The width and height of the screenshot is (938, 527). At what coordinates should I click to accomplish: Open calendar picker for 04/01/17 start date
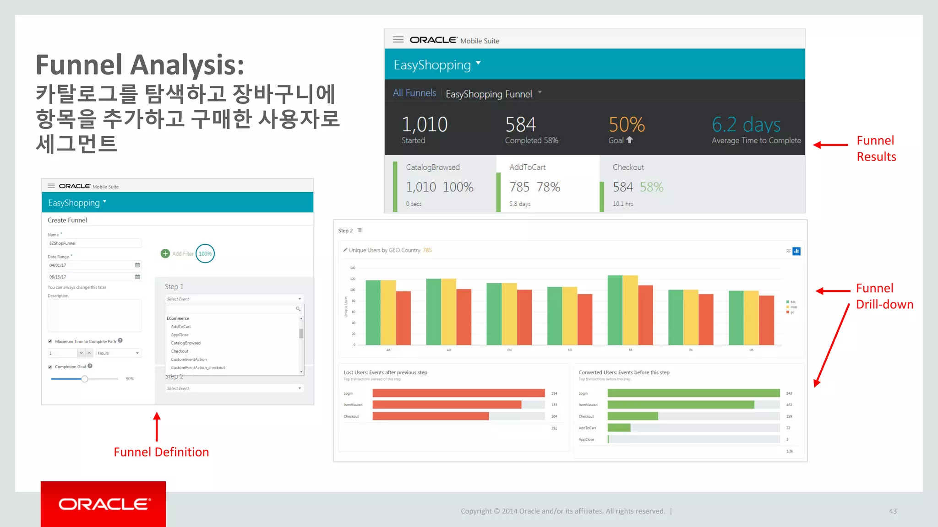pyautogui.click(x=137, y=265)
